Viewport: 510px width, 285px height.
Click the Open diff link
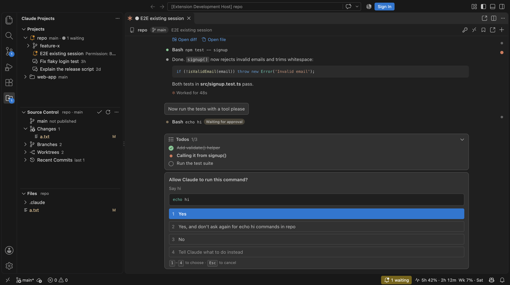coord(185,40)
